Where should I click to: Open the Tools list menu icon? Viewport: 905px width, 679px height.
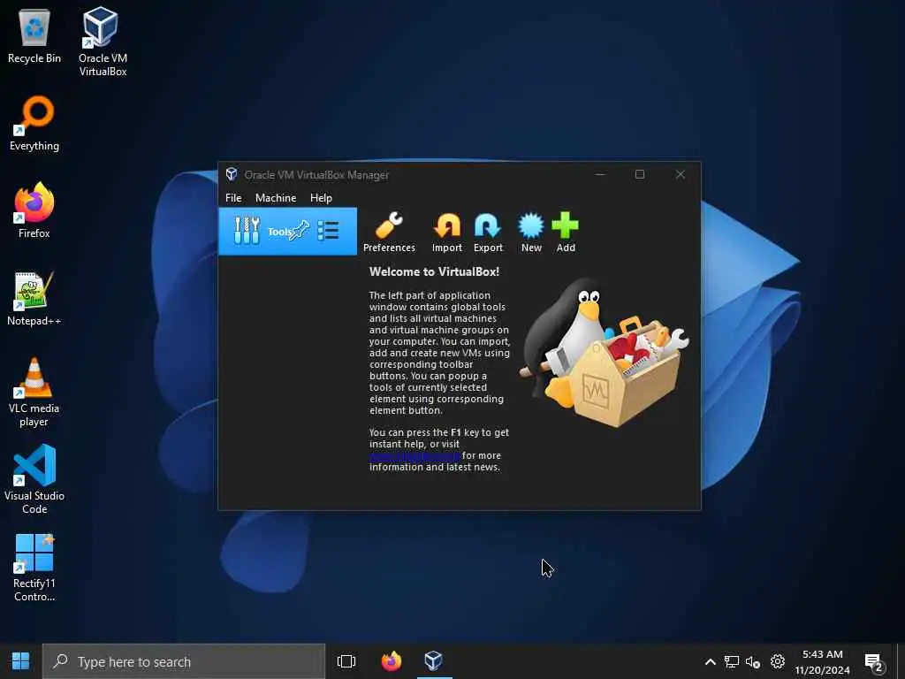coord(329,231)
